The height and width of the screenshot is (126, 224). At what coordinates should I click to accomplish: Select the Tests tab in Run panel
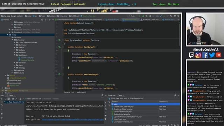click(x=11, y=95)
